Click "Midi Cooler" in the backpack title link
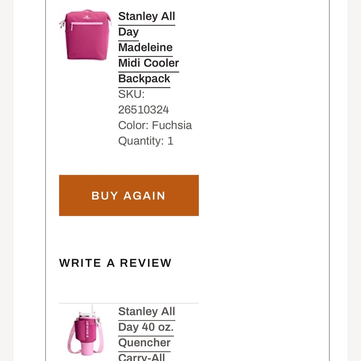Viewport: 361px width, 361px height. (148, 63)
